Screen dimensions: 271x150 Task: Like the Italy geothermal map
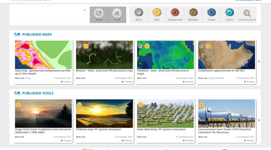coord(69,78)
